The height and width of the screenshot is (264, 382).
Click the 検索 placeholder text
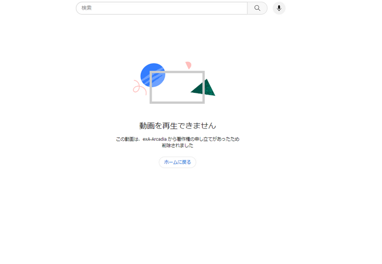[87, 8]
